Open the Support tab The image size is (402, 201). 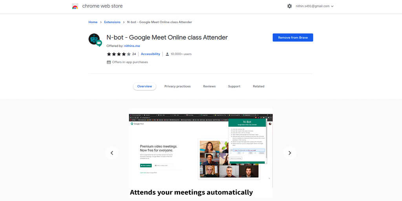coord(234,86)
